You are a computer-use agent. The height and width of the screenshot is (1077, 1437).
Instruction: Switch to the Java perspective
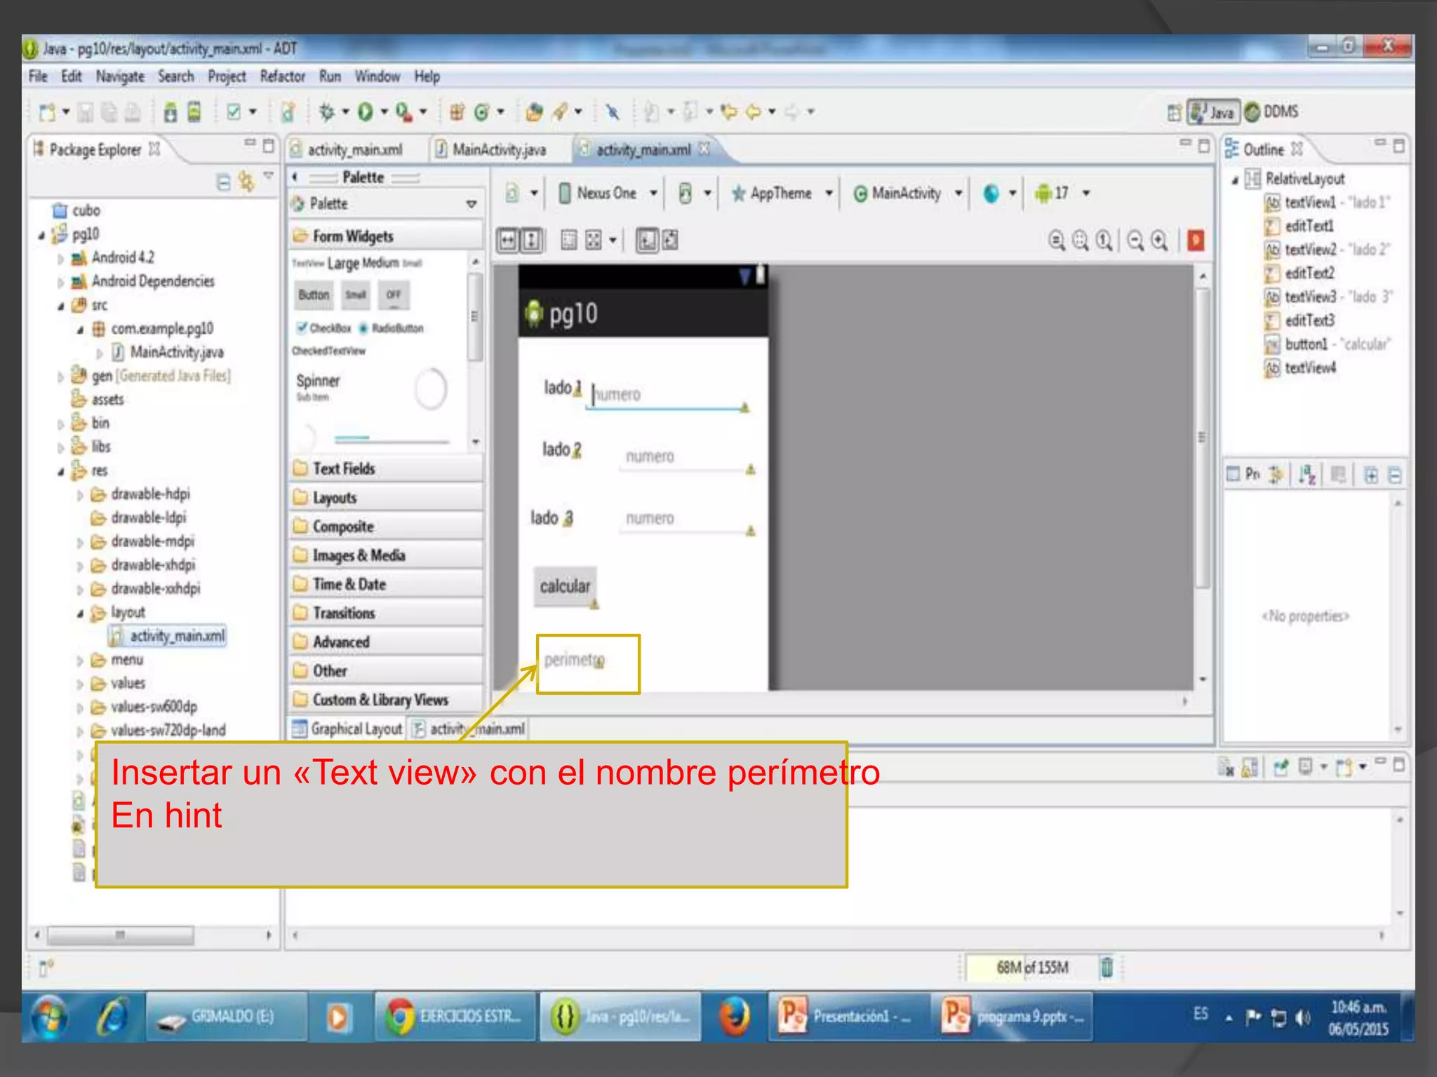click(1213, 112)
